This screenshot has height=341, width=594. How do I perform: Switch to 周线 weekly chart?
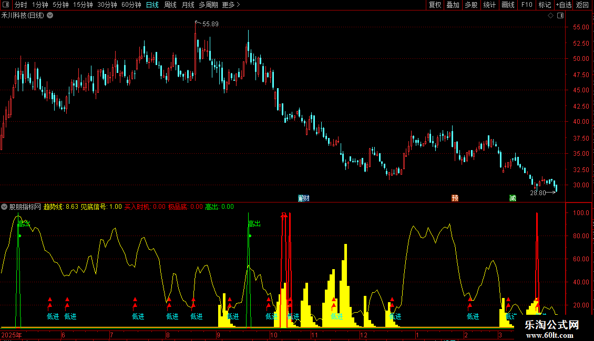tap(170, 5)
